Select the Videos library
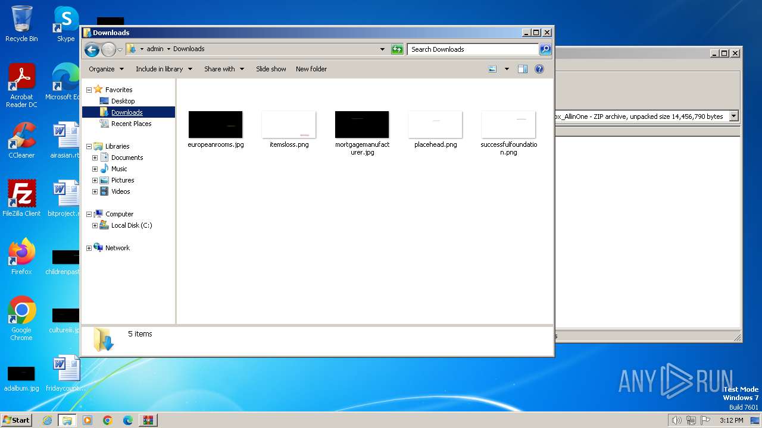This screenshot has height=428, width=762. click(120, 191)
